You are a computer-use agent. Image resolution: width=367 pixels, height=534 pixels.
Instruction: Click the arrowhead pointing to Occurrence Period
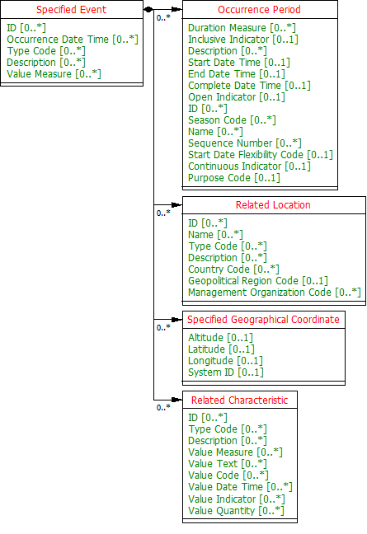[176, 10]
